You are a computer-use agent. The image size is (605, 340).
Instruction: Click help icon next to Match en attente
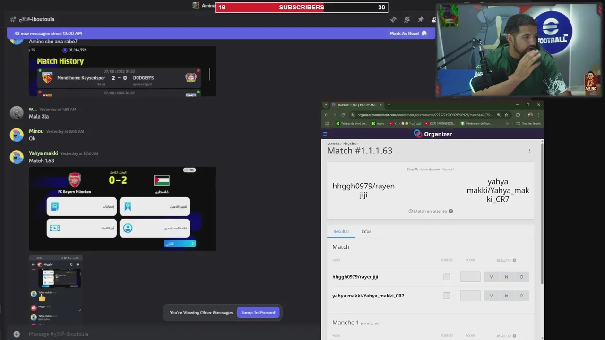451,211
